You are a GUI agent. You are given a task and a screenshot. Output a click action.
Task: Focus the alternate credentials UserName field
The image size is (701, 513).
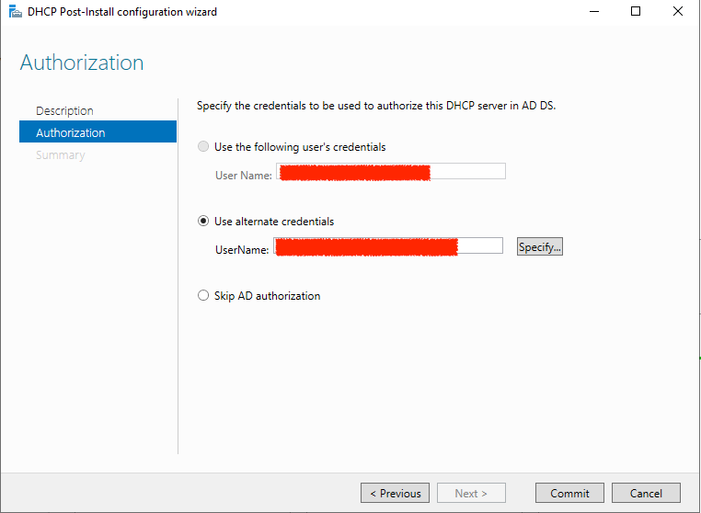(x=387, y=246)
